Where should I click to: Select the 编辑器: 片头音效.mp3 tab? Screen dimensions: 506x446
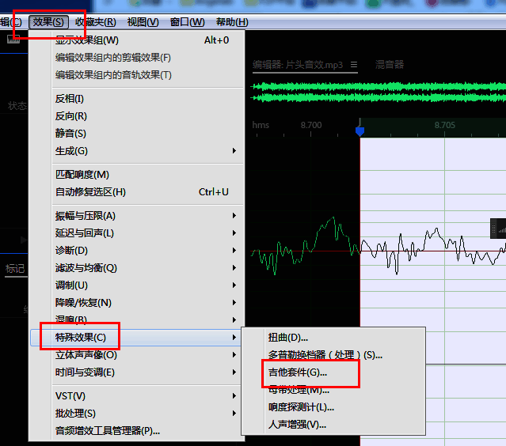click(298, 65)
